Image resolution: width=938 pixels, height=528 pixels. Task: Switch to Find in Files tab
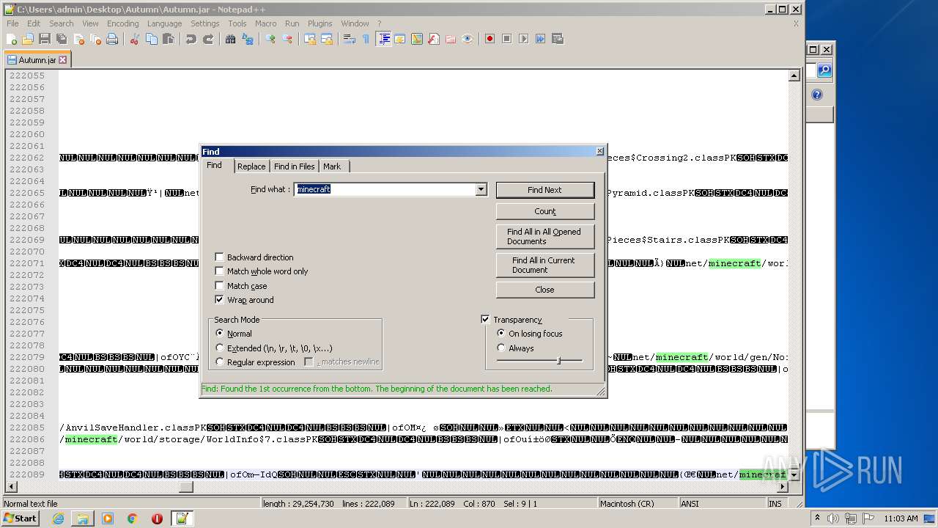point(294,166)
